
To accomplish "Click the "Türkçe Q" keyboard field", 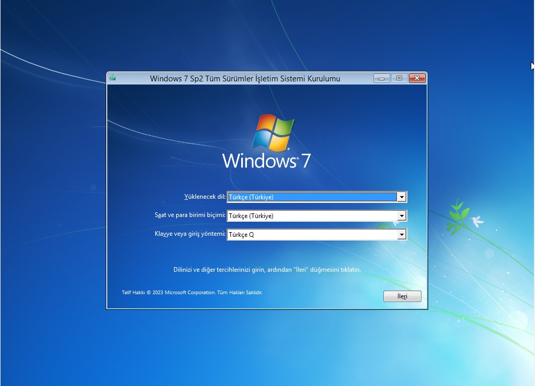I will (312, 235).
